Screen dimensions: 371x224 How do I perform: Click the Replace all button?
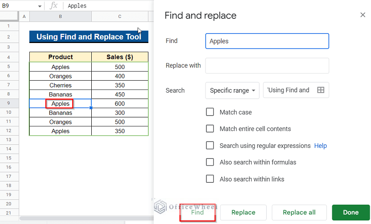(x=299, y=212)
